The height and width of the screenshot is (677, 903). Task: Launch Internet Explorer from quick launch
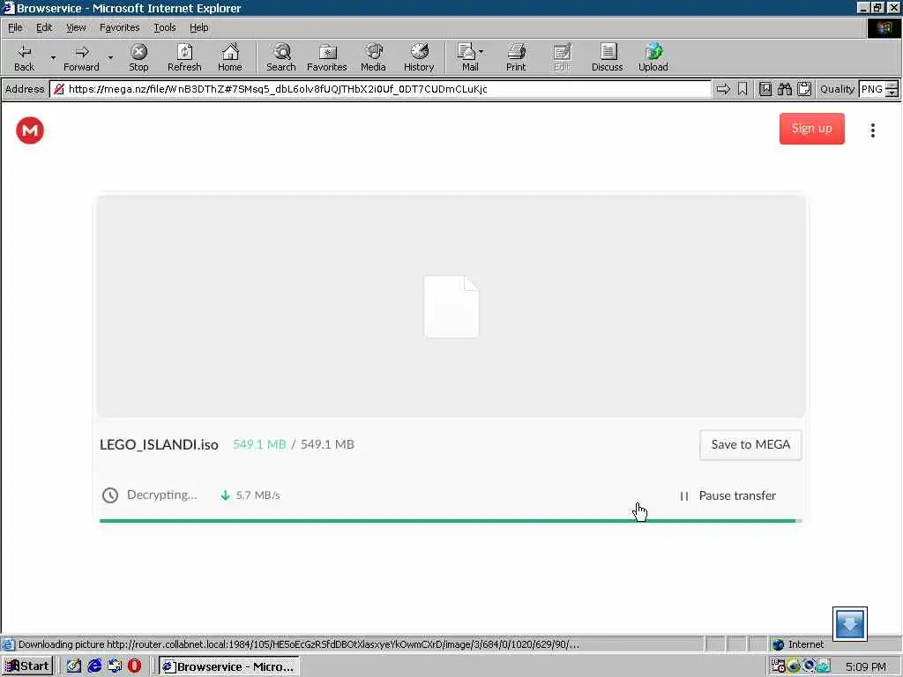(94, 666)
